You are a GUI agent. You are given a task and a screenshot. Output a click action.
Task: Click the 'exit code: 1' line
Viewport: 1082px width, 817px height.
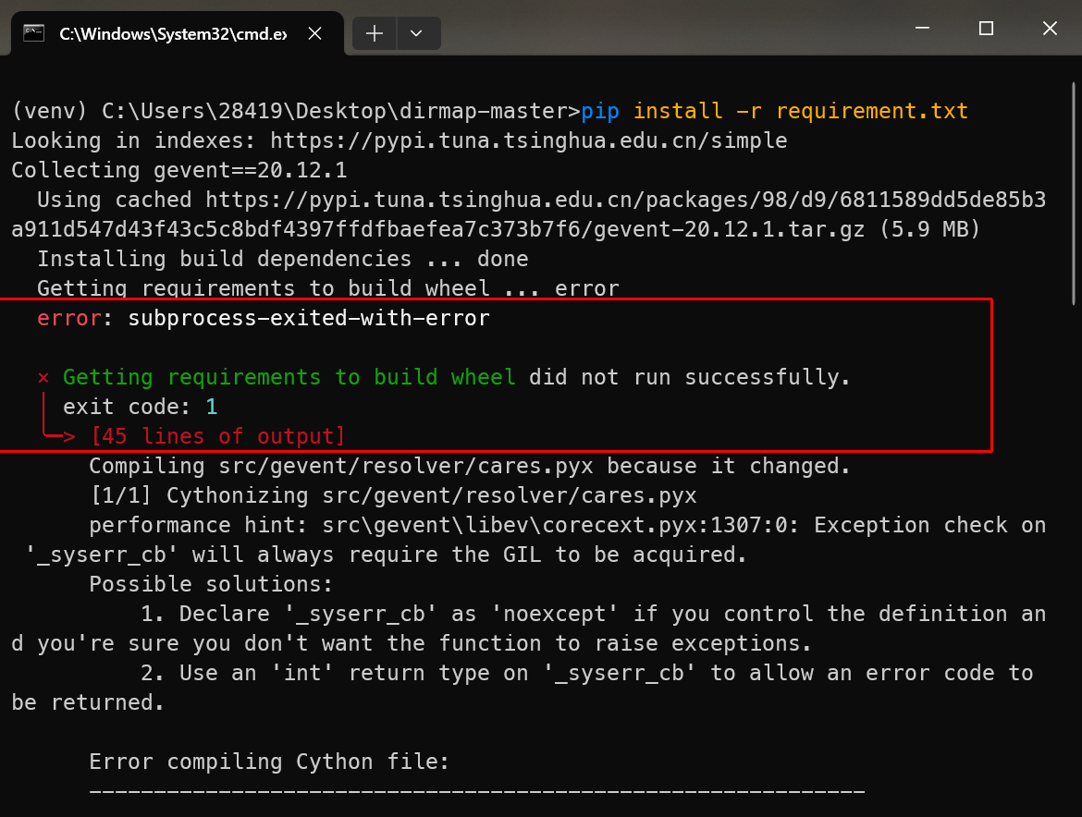(x=140, y=407)
